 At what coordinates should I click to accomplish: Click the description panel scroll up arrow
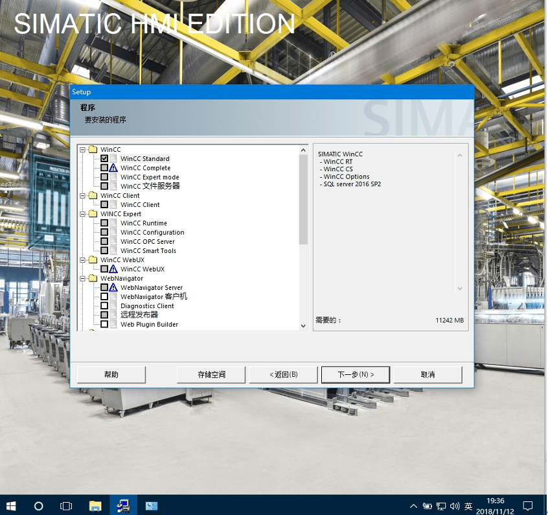460,155
